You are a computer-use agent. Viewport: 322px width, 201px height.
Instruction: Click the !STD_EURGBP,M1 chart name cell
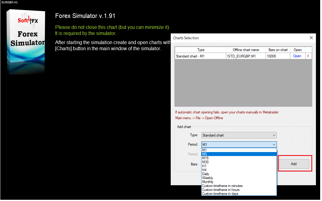pyautogui.click(x=246, y=56)
